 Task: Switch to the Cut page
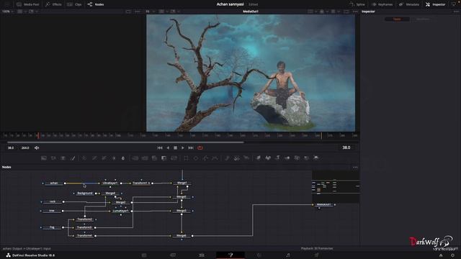coord(173,255)
